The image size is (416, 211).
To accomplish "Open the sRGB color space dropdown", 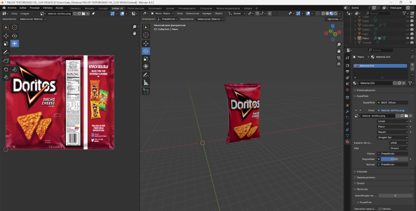I will [399, 143].
